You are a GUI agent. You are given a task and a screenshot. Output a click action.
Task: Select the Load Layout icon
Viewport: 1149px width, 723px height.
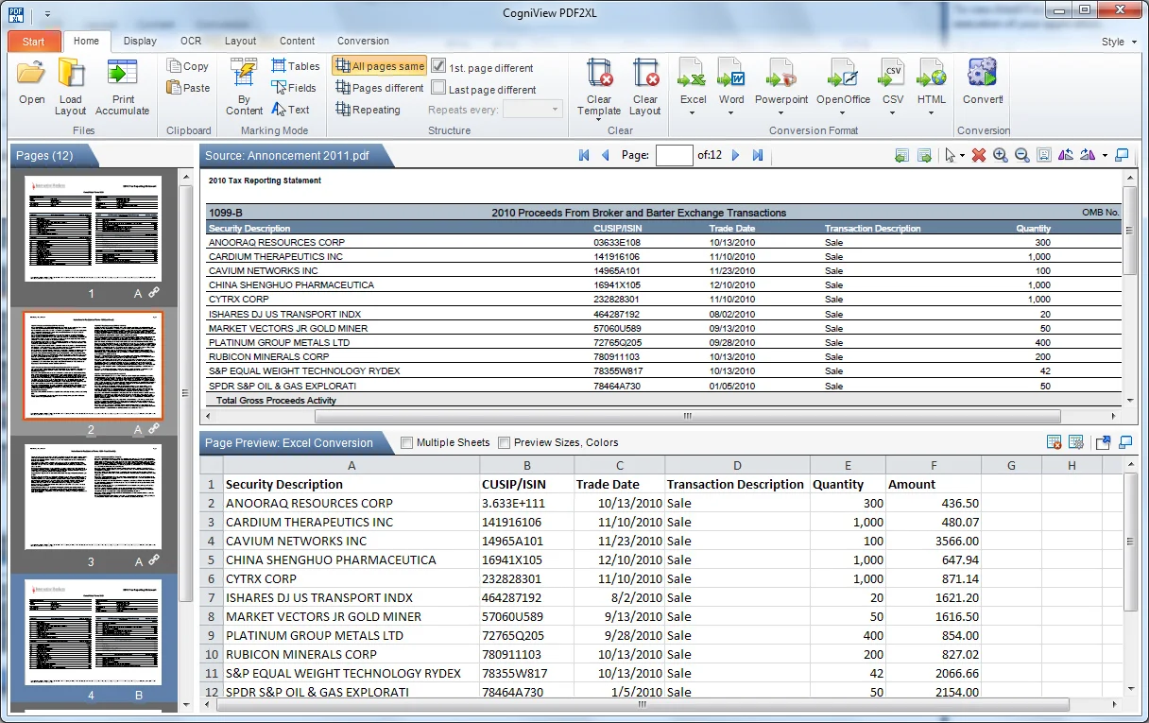[71, 86]
